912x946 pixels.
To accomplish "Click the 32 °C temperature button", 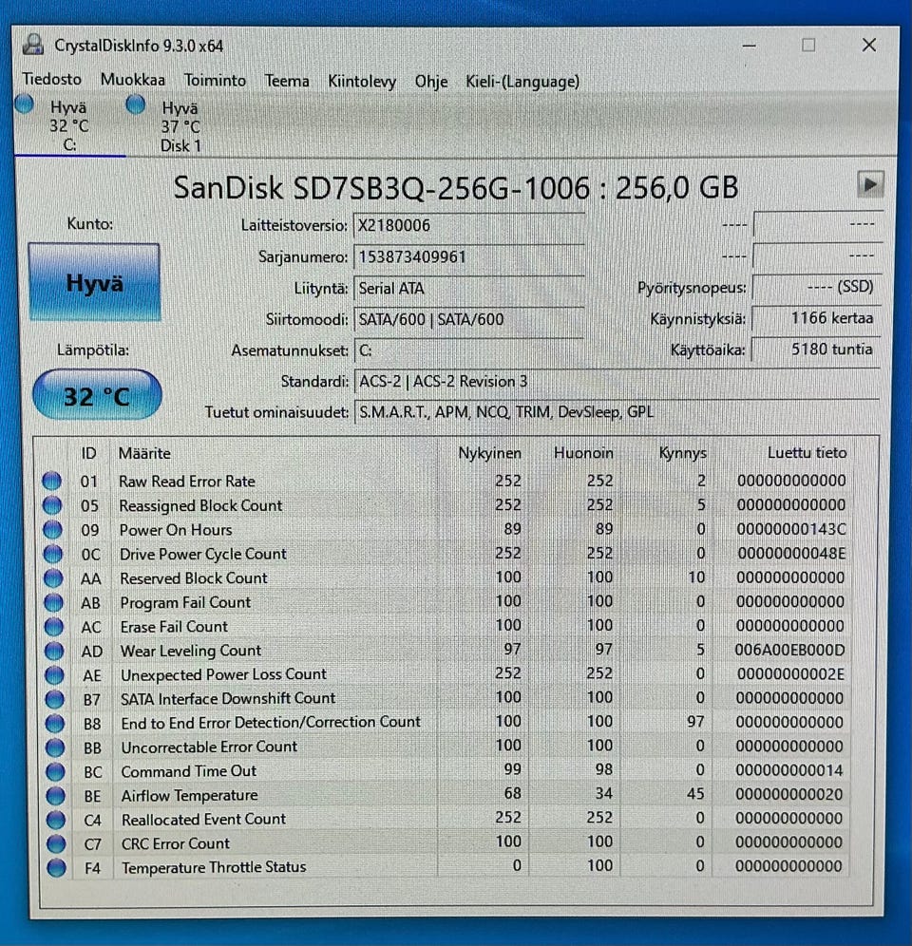I will (97, 396).
